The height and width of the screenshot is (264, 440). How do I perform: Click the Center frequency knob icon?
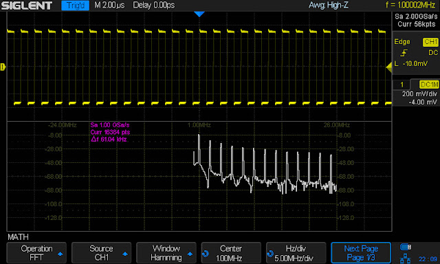tap(206, 254)
